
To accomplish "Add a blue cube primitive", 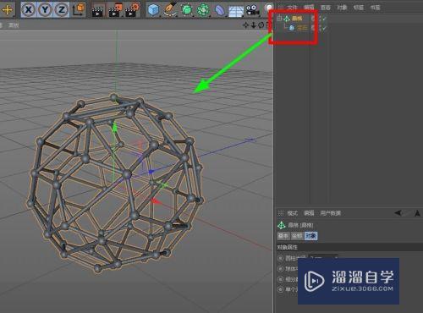I will pyautogui.click(x=154, y=10).
